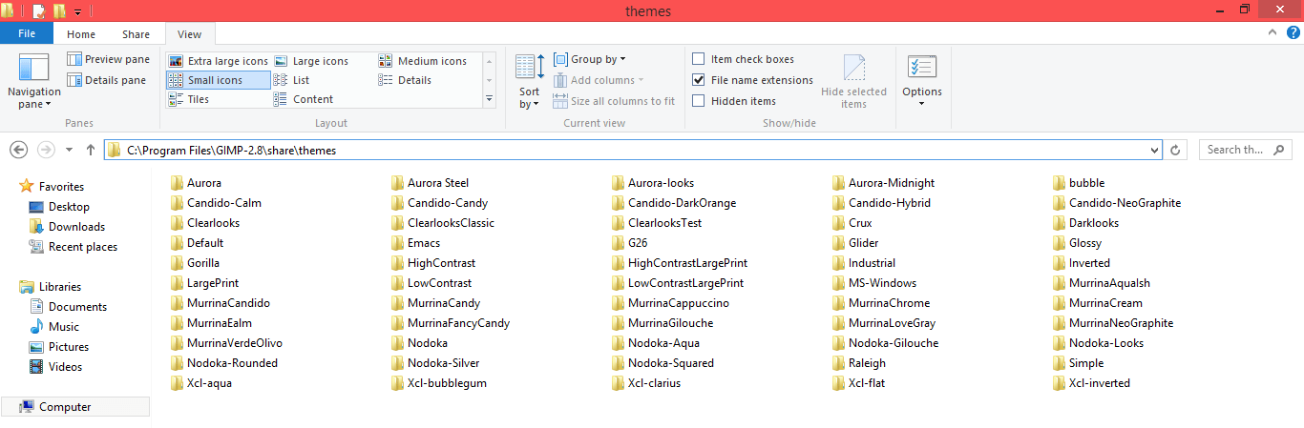This screenshot has height=428, width=1304.
Task: Switch to the Home ribbon tab
Action: (81, 34)
